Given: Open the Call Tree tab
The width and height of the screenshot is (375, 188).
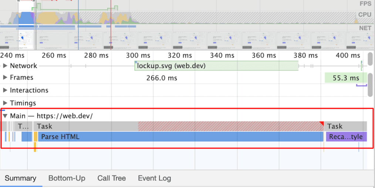Looking at the screenshot, I should click(111, 178).
